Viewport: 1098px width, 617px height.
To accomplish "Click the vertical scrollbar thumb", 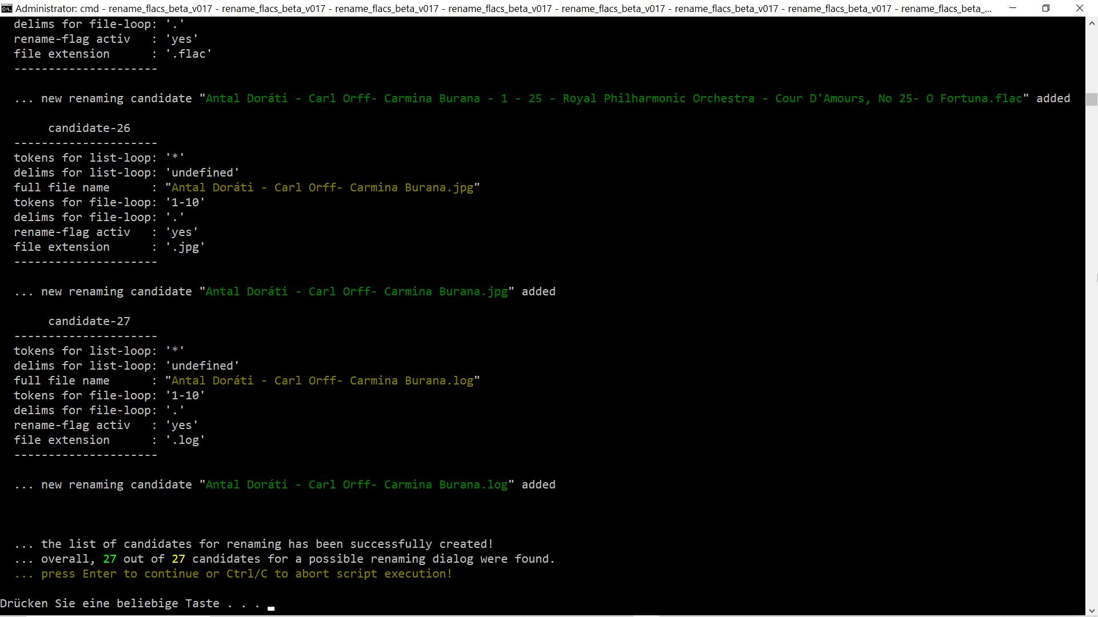I will (1091, 99).
